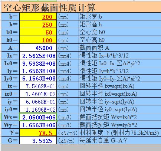The height and width of the screenshot is (151, 161).
Task: Click description 矩形高 h
Action: [x=91, y=24]
